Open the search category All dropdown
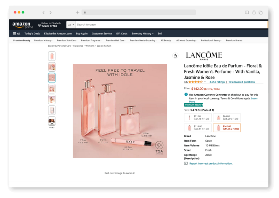 point(71,25)
